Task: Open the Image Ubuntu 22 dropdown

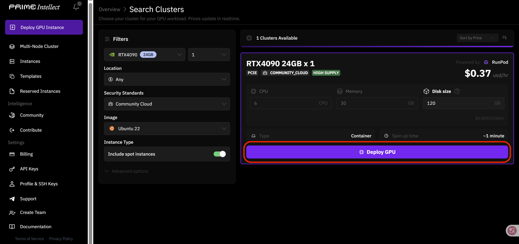Action: tap(167, 129)
